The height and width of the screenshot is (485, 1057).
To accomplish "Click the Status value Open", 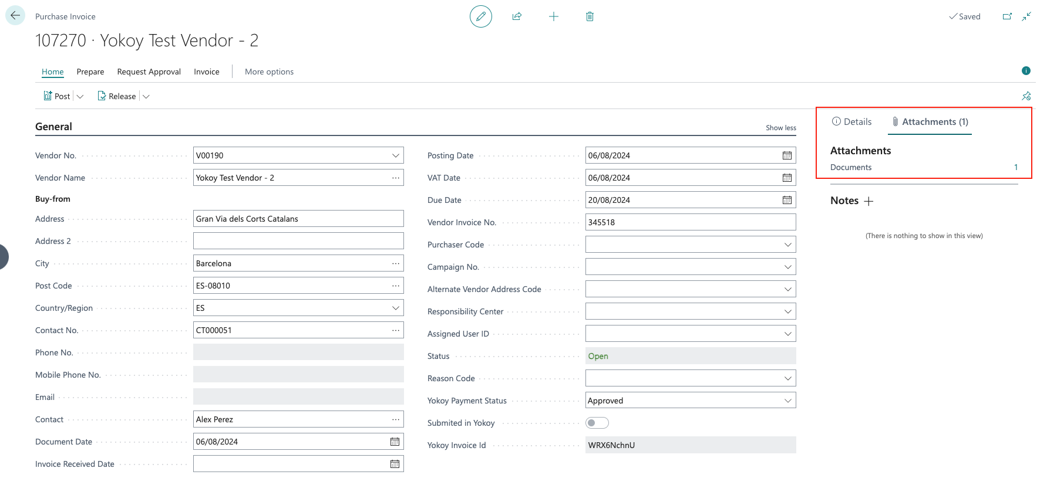I will click(x=598, y=356).
